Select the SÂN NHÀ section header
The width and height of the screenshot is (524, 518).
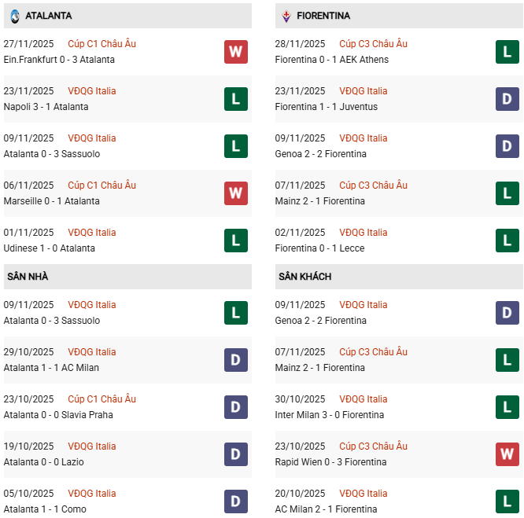coord(28,277)
